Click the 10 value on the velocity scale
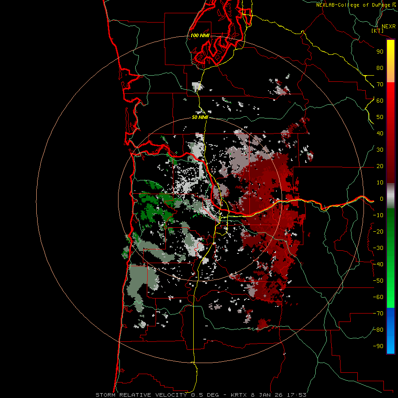398x398 pixels. pos(380,183)
